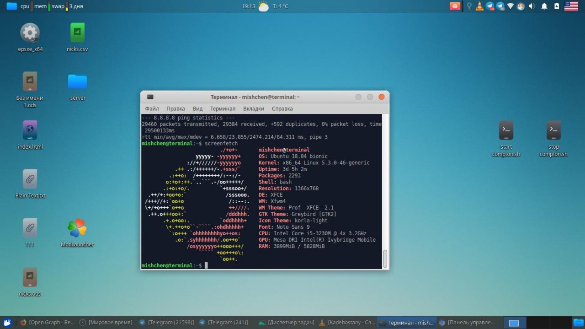Screen dimensions: 585x329
Task: Open the Вкладки menu in terminal
Action: 254,108
